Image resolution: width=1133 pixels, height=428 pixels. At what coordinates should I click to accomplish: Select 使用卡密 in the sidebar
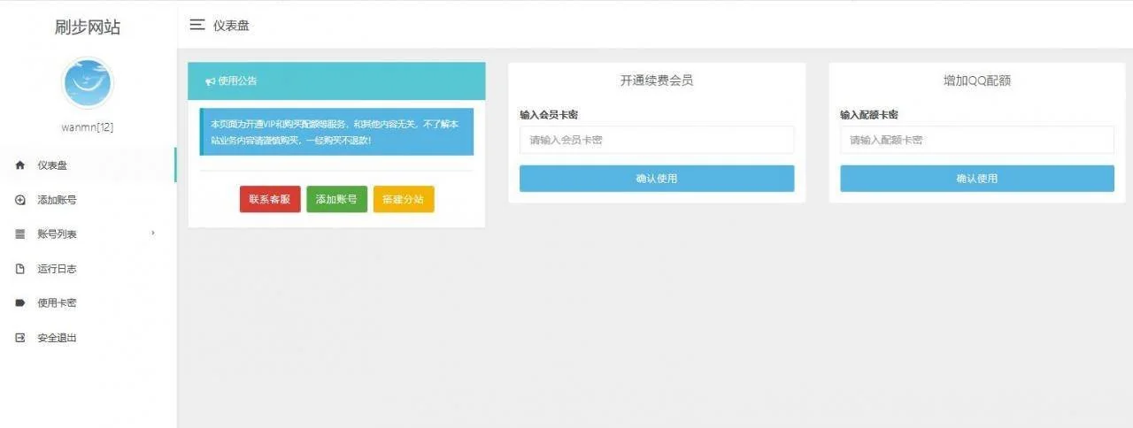tap(57, 303)
